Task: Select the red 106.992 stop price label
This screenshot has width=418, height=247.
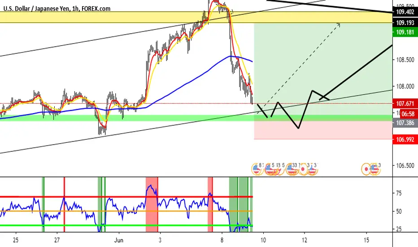Action: (x=405, y=139)
